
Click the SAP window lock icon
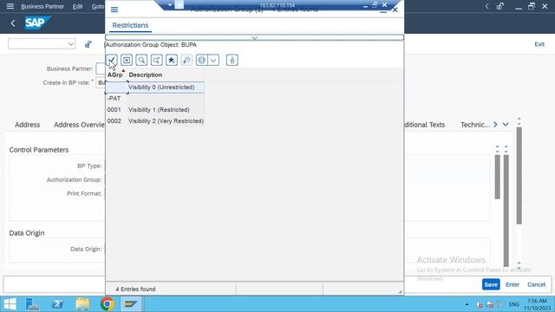pyautogui.click(x=500, y=6)
